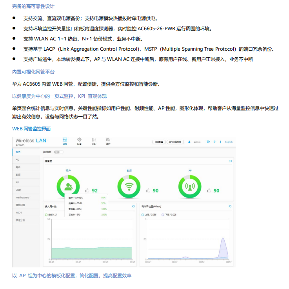Click the 射频 Wi-Fi health donut icon
Viewport: 289px width, 289px height.
click(129, 187)
